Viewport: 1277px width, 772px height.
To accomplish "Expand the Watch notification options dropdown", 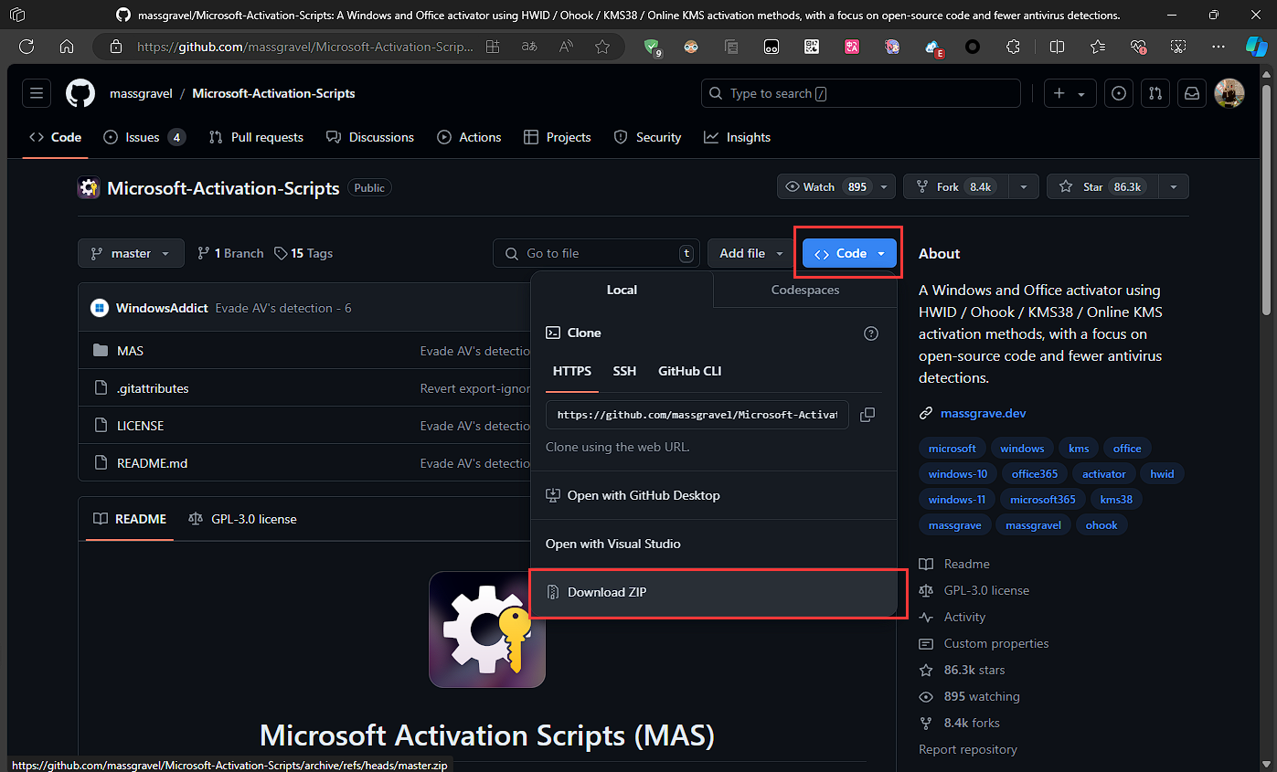I will 883,186.
